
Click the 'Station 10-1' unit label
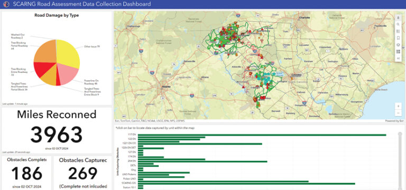click(130, 187)
